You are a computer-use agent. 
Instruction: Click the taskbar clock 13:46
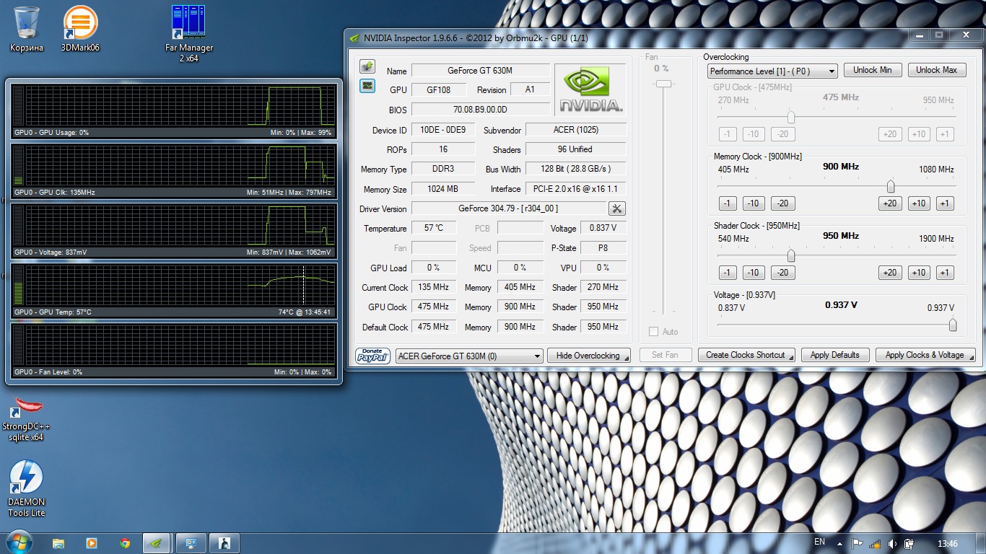(947, 544)
